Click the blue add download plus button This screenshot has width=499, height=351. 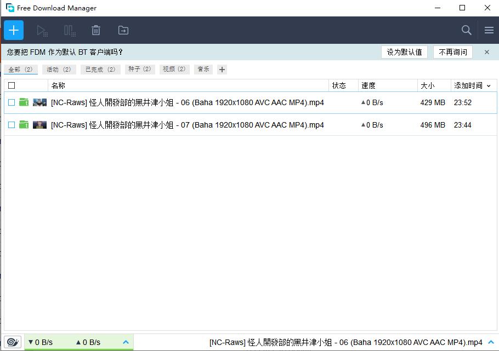click(14, 30)
